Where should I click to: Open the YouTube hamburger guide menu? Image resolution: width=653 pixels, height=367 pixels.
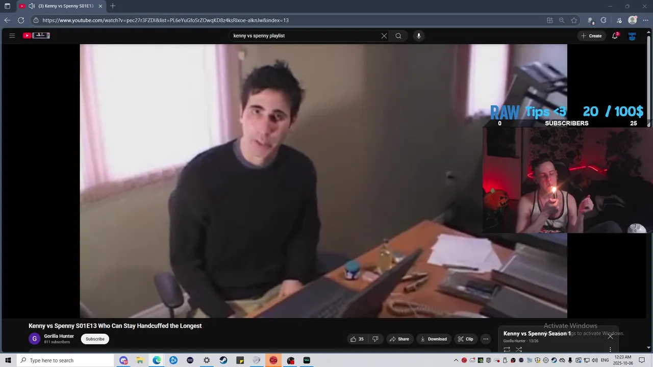12,36
